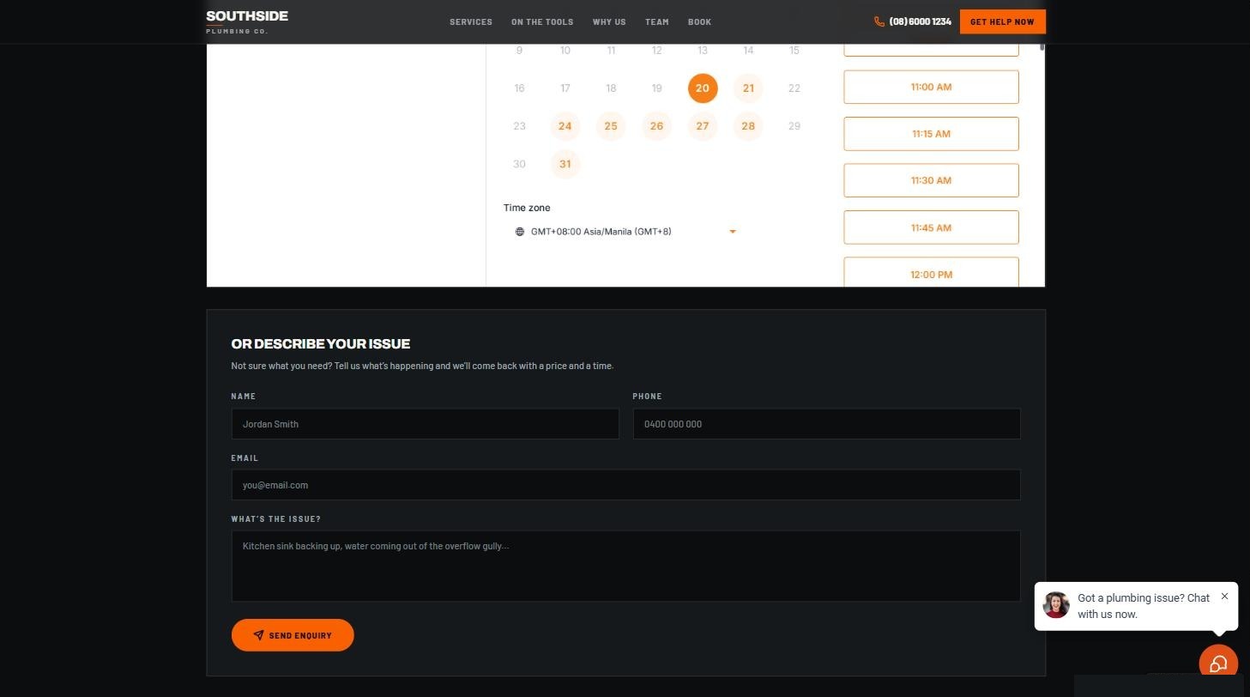The height and width of the screenshot is (697, 1250).
Task: Click the What's the issue text area
Action: (625, 566)
